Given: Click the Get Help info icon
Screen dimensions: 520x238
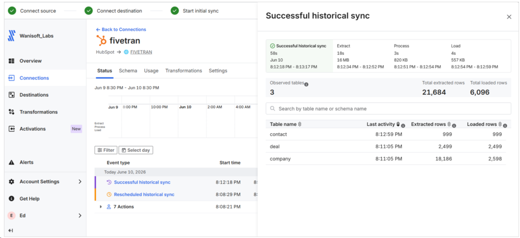Looking at the screenshot, I should pyautogui.click(x=12, y=199).
